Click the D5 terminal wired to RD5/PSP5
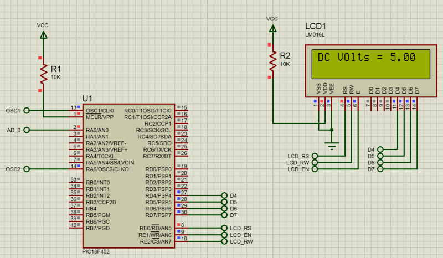The width and height of the screenshot is (443, 258). click(224, 202)
